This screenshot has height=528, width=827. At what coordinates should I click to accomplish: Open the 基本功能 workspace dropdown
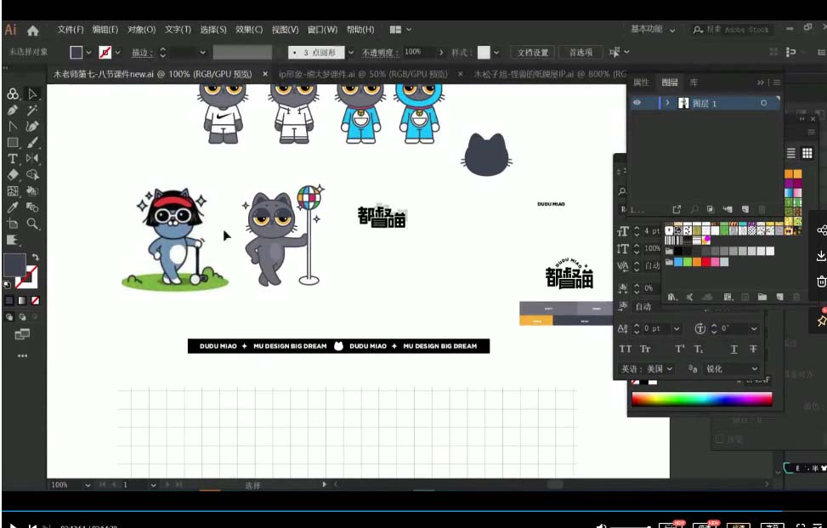(654, 30)
